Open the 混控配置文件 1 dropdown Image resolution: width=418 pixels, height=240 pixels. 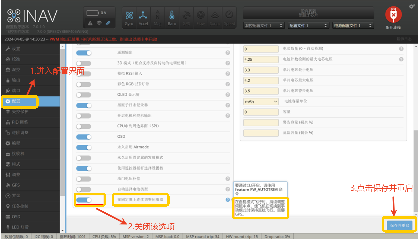pyautogui.click(x=264, y=25)
